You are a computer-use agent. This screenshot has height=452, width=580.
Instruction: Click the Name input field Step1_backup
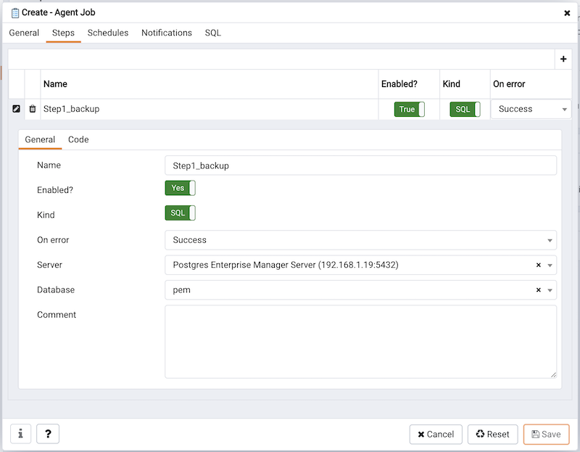[360, 165]
